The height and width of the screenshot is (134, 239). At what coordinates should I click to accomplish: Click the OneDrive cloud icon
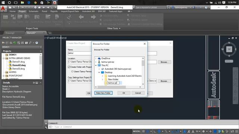[x=99, y=58]
